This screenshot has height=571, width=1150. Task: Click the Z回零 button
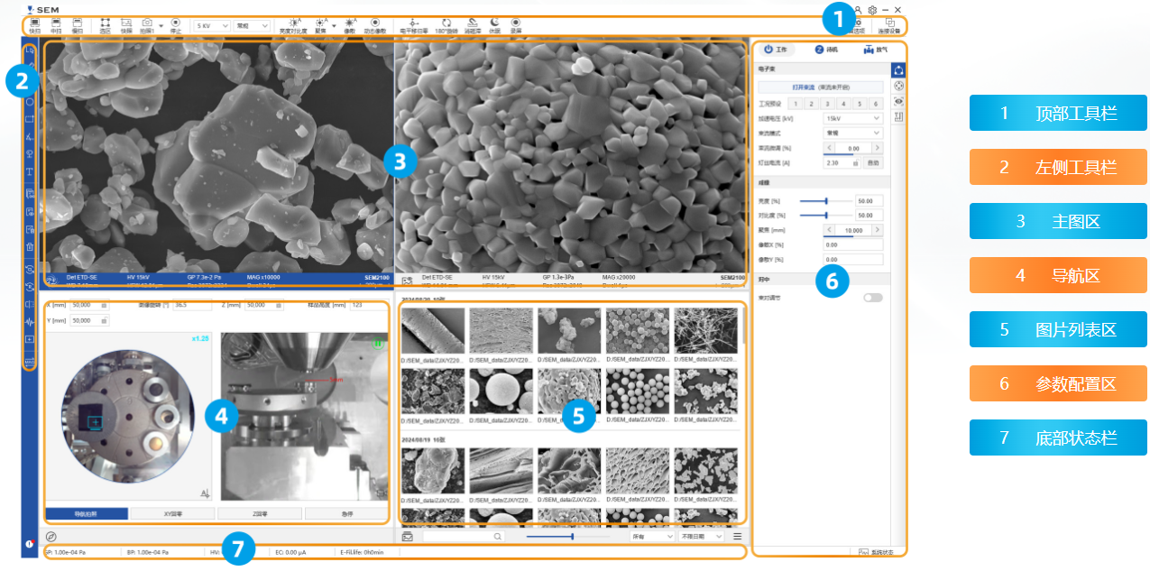260,513
